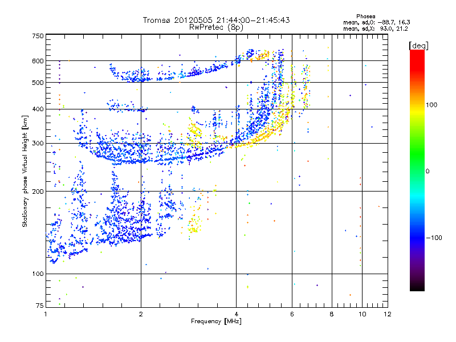
Task: Click the y-axis '750' tick label
Action: pyautogui.click(x=38, y=36)
